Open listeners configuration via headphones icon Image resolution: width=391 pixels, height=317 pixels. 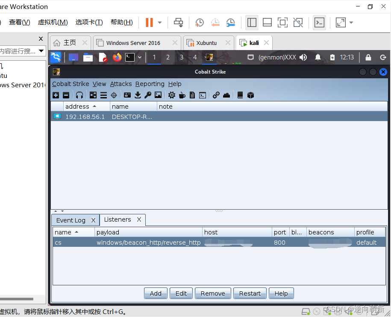click(79, 95)
